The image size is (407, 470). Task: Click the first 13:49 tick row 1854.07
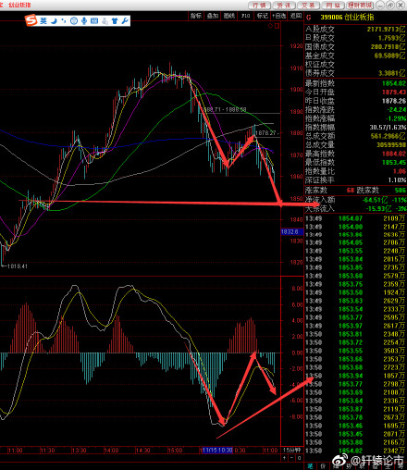click(x=355, y=218)
